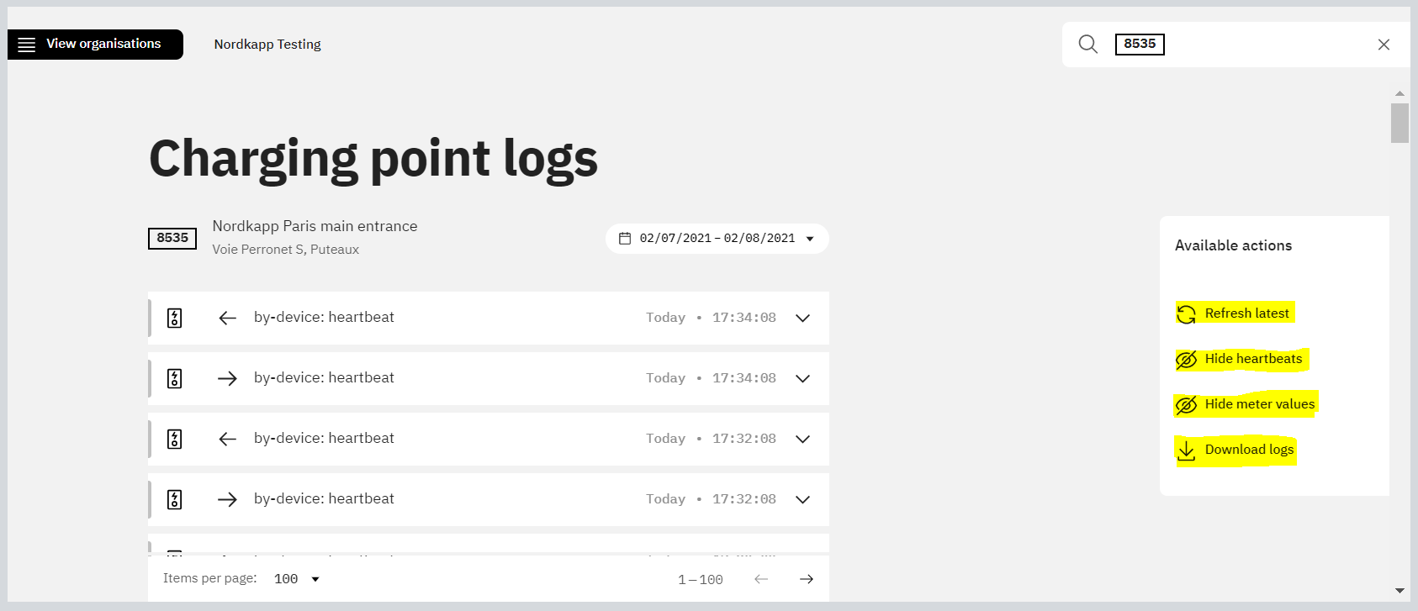Click the search magnifier icon
The height and width of the screenshot is (611, 1418).
tap(1088, 45)
